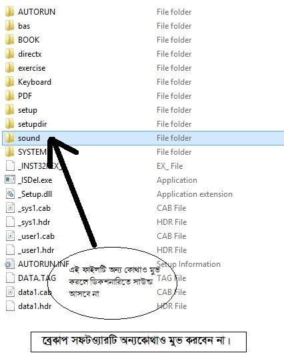
Task: Click the data1.hdr file name
Action: click(35, 306)
